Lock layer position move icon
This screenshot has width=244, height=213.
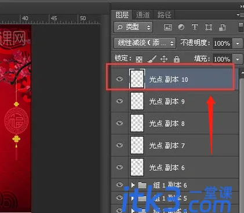(164, 59)
